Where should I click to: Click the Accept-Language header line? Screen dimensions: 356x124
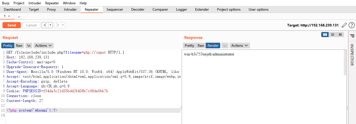pyautogui.click(x=38, y=86)
